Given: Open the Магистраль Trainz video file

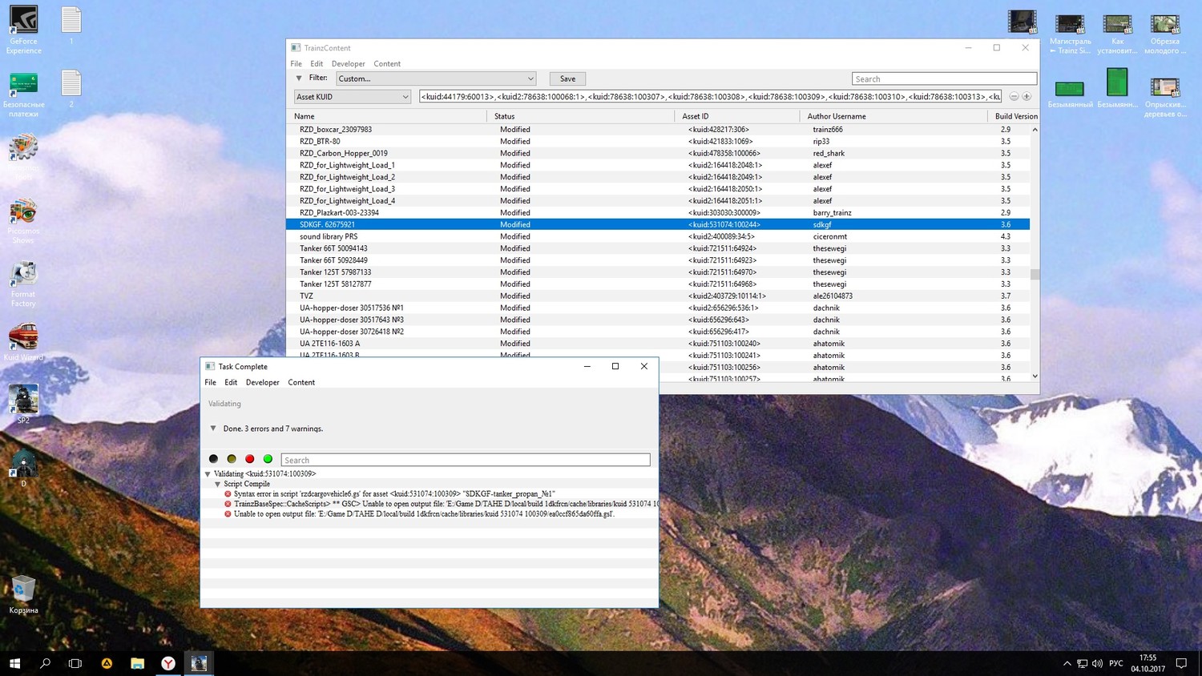Looking at the screenshot, I should click(1070, 34).
